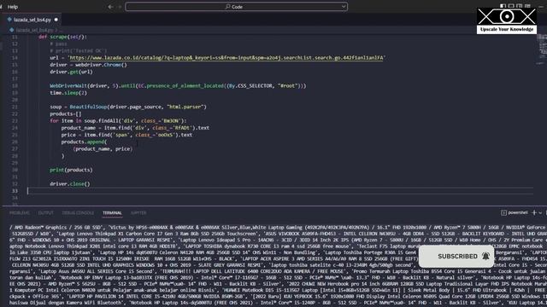Image resolution: width=547 pixels, height=307 pixels.
Task: Click the WebDriverWait line of code
Action: (178, 85)
